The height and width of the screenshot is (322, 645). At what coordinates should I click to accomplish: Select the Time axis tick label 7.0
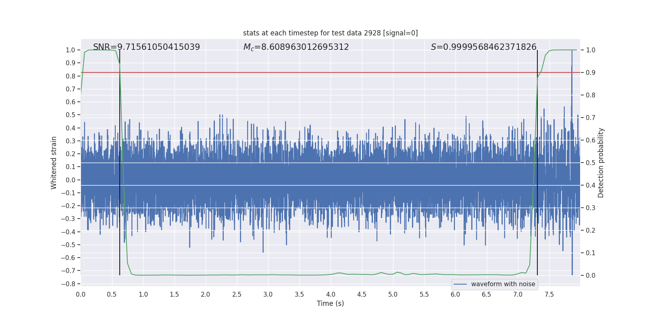point(518,294)
